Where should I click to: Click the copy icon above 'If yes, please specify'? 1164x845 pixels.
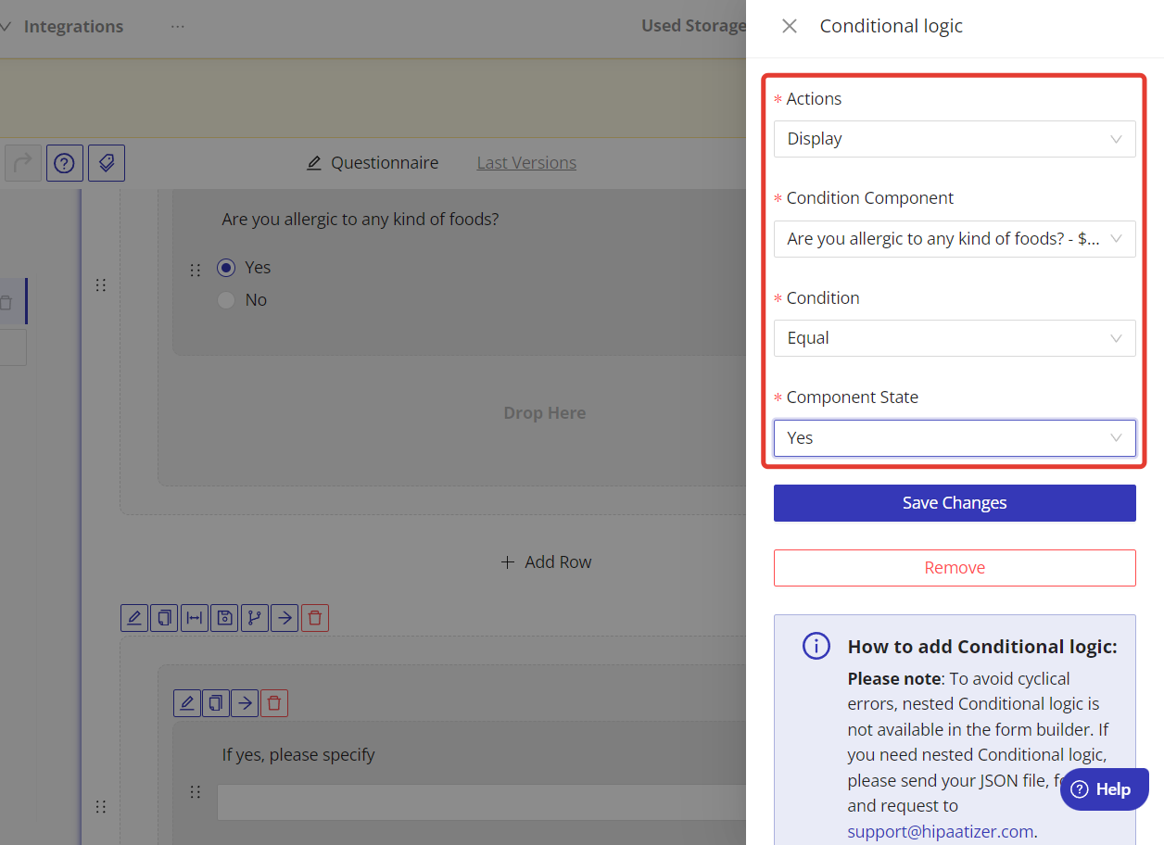pos(216,703)
